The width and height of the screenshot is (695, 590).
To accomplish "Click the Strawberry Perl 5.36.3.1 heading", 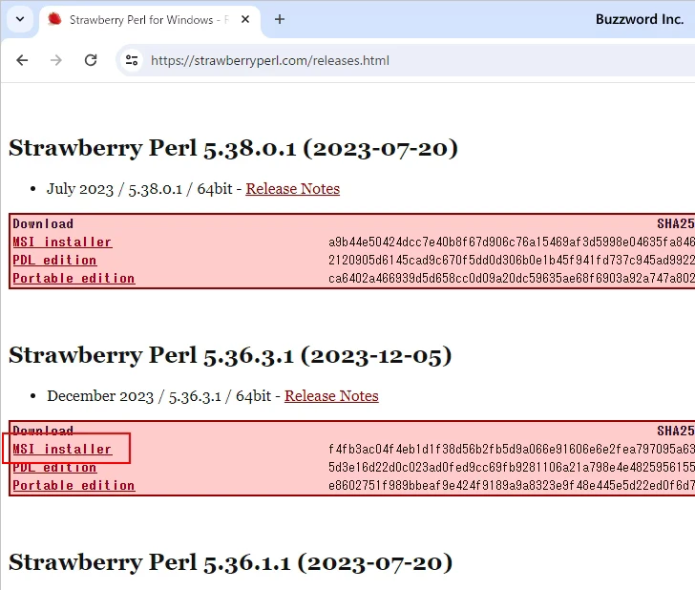I will tap(230, 355).
